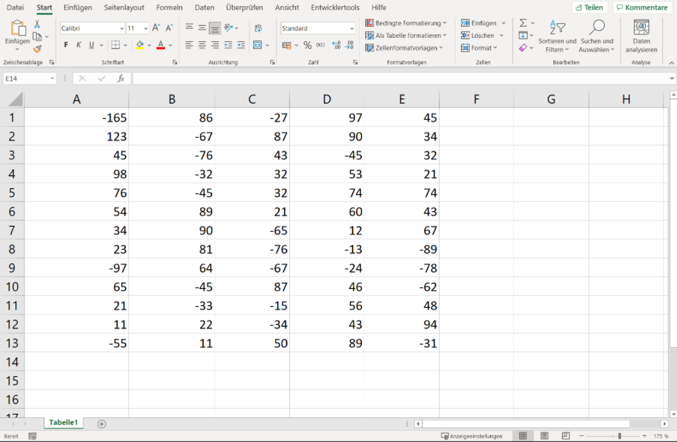Decrease font size with smaller A
The width and height of the screenshot is (677, 442).
169,28
